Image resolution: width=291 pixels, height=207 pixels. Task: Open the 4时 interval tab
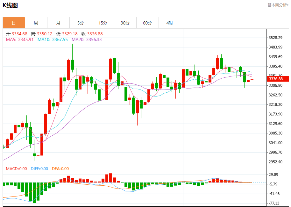(x=170, y=23)
